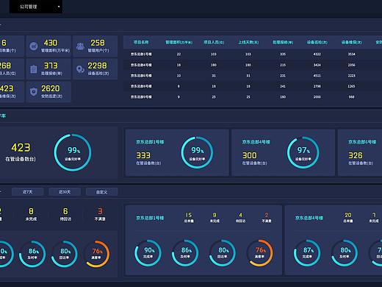The height and width of the screenshot is (287, 382).
Task: Click the dropdown arrow beside 公司管理
Action: (x=59, y=7)
